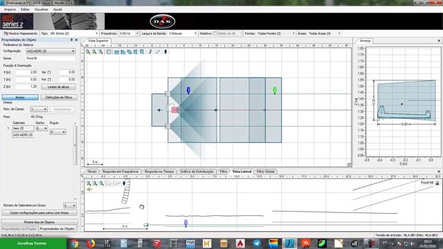The width and height of the screenshot is (443, 249).
Task: Select the line array insert tool icon
Action: (x=150, y=52)
